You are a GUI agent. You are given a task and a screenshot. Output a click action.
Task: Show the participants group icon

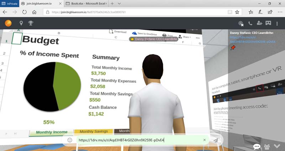click(267, 146)
